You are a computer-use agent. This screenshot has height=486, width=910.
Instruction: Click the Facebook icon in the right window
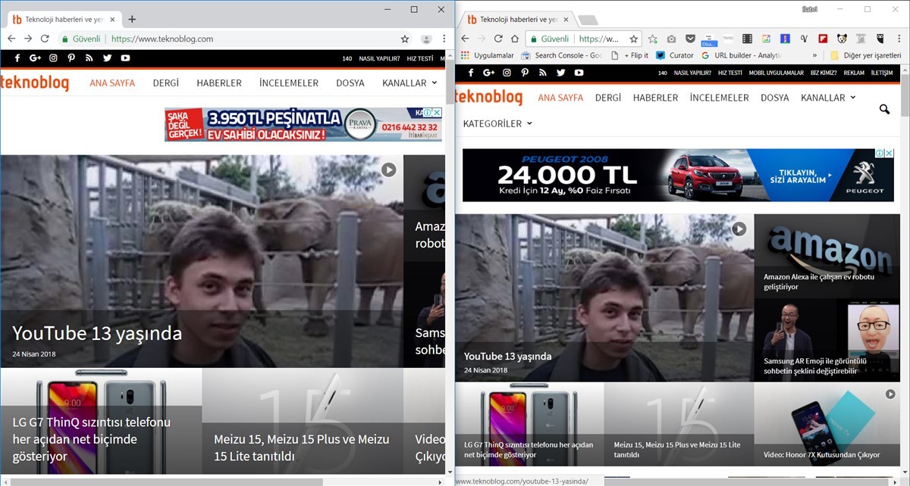pyautogui.click(x=471, y=73)
